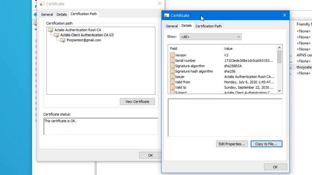Select the Issuer row
This screenshot has width=312, height=175.
[223, 77]
